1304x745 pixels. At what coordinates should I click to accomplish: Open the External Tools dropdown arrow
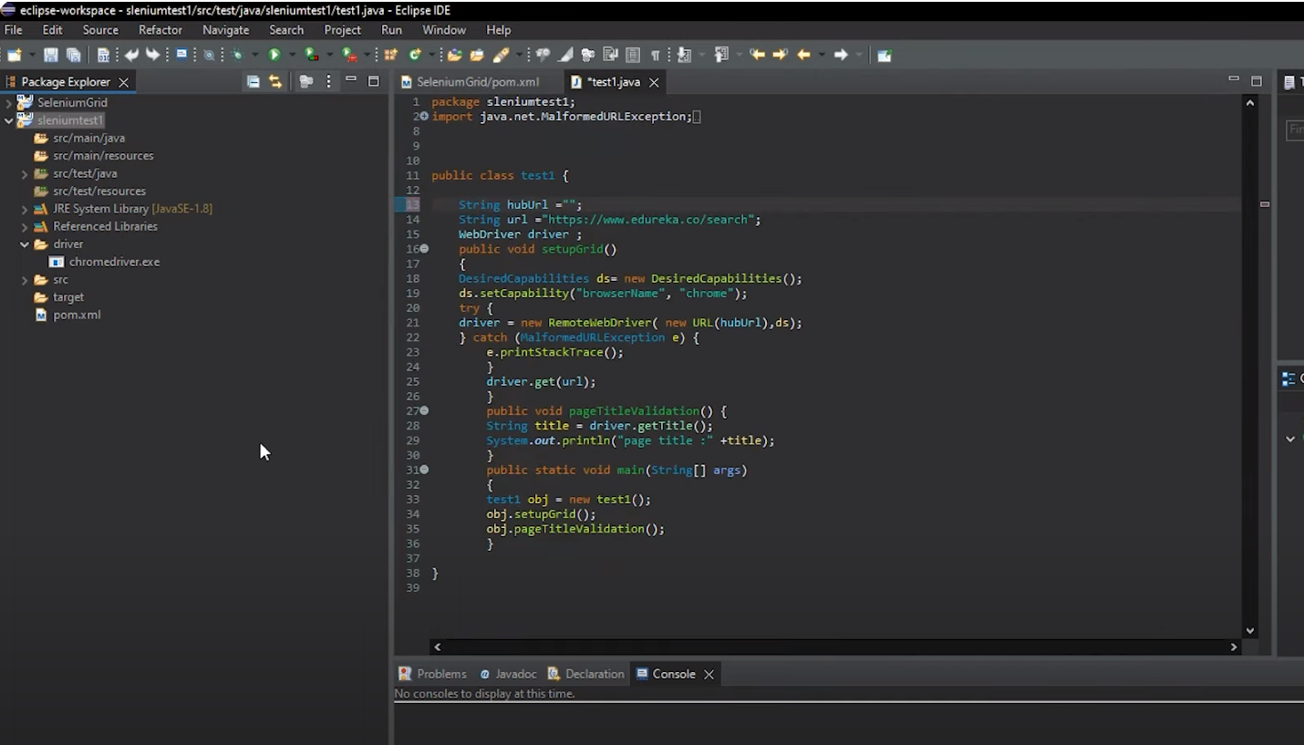pos(367,55)
